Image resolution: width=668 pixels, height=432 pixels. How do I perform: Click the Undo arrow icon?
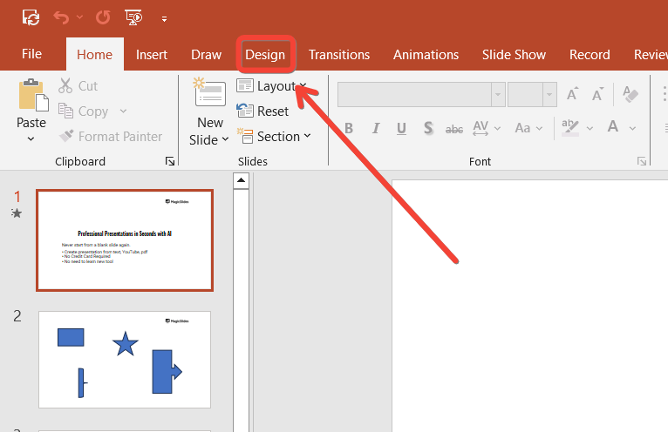(x=60, y=17)
